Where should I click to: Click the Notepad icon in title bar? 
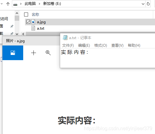point(65,38)
